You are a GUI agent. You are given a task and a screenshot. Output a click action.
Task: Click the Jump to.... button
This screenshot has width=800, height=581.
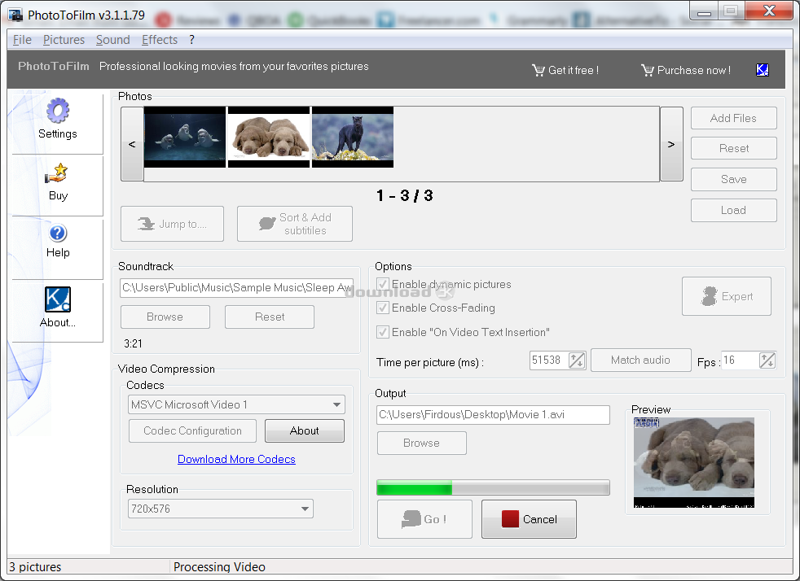172,224
